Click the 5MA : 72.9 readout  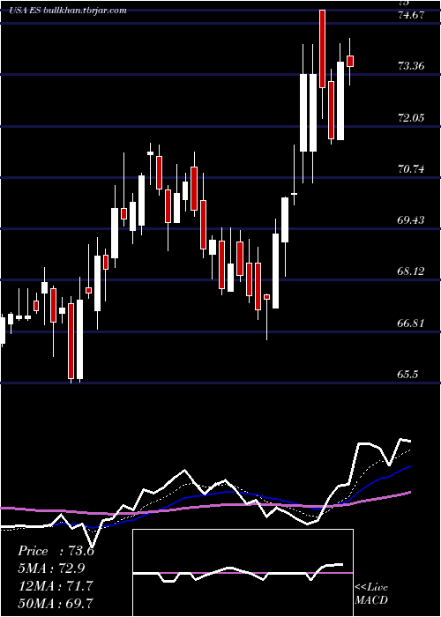point(51,569)
